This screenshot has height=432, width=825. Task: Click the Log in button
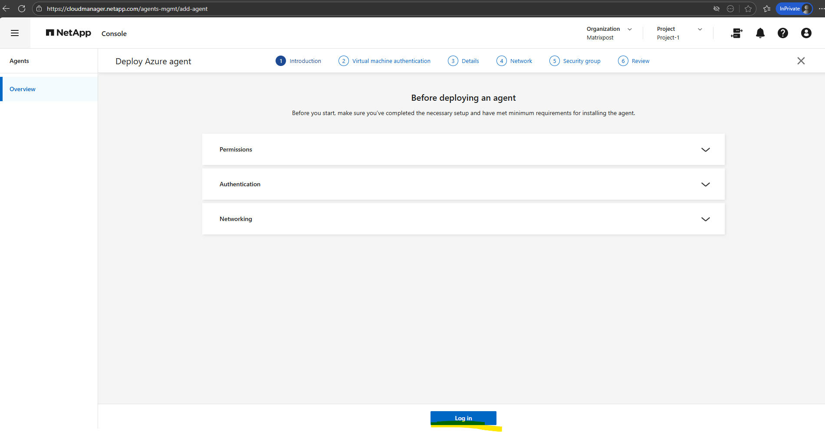click(463, 418)
